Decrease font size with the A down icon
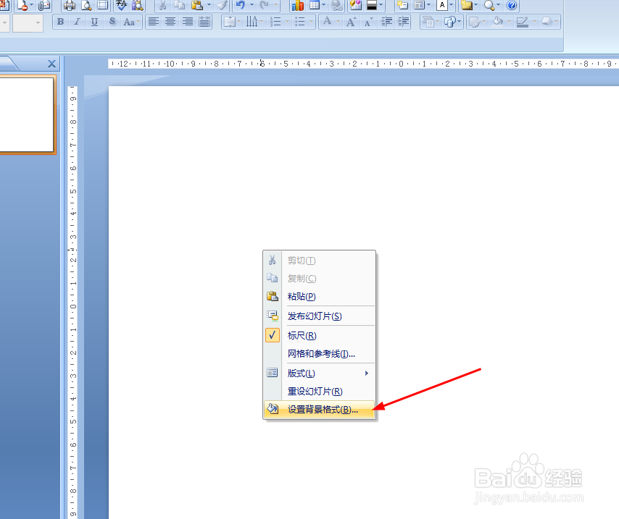619x519 pixels. pyautogui.click(x=368, y=22)
